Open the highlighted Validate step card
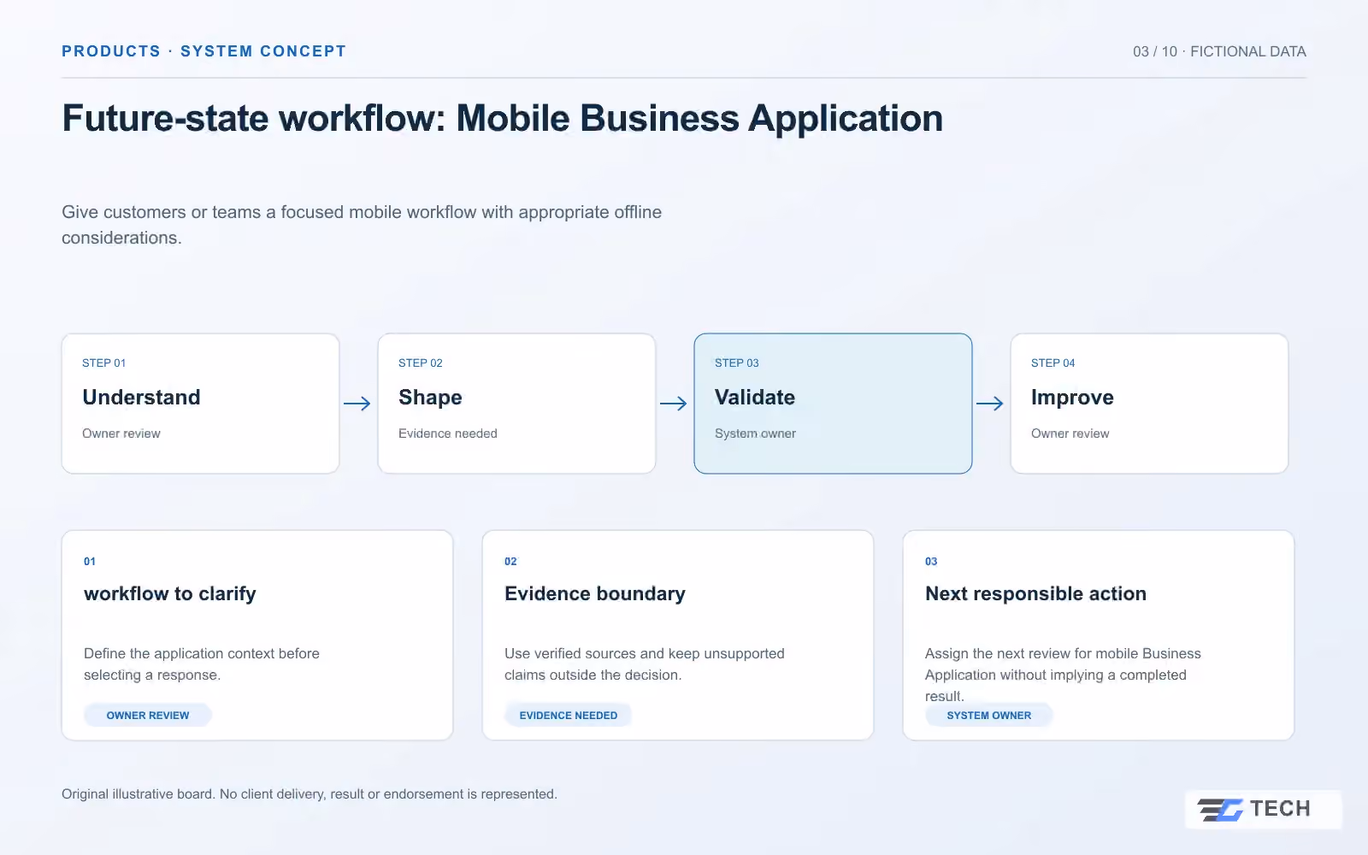 [834, 404]
